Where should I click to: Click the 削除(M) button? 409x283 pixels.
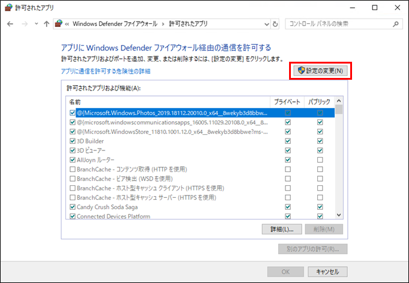324,229
